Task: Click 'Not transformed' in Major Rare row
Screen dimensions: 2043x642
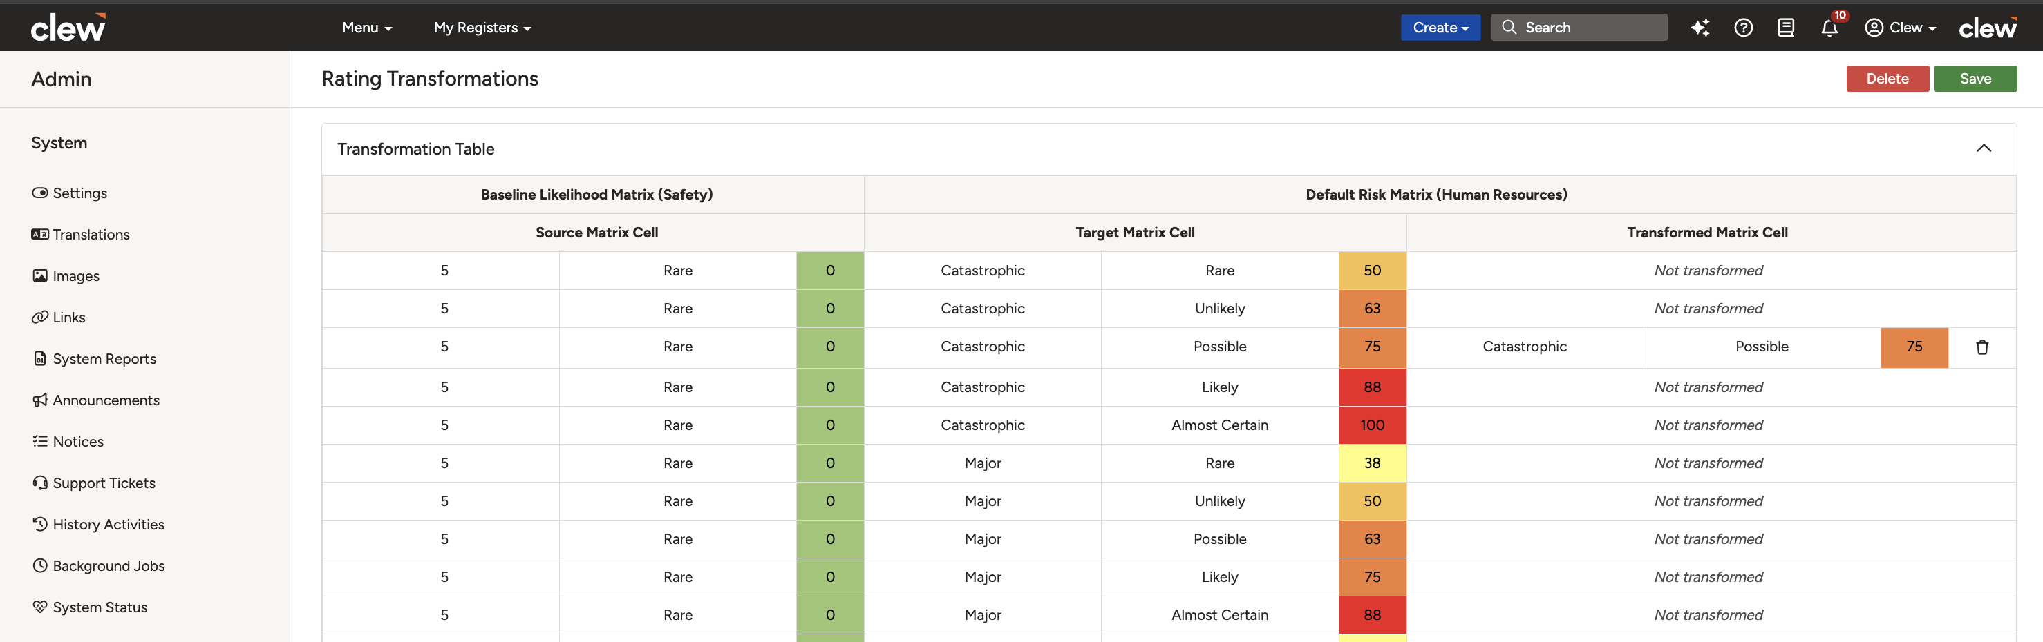Action: pos(1708,463)
